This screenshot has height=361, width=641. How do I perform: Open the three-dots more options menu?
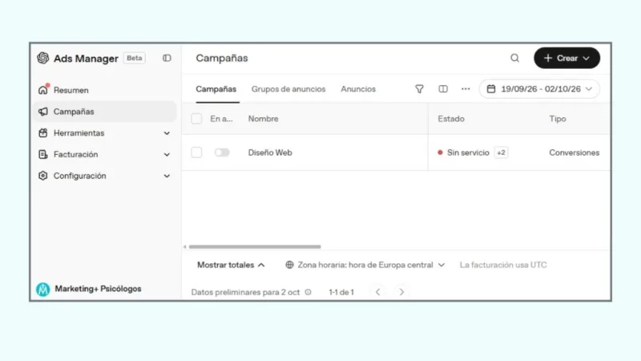[466, 89]
